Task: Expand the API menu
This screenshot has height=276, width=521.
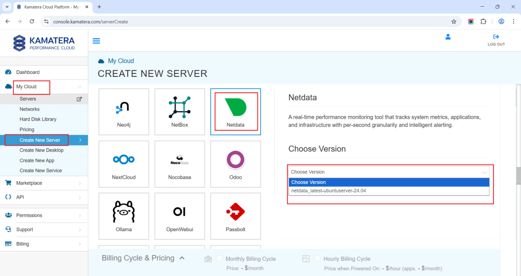Action: 44,197
